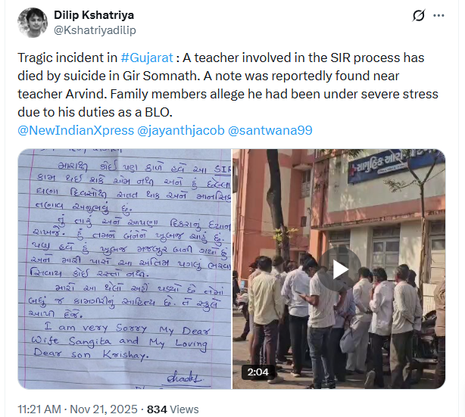This screenshot has width=465, height=417.
Task: Visit the @jayanthjacob mention
Action: point(181,130)
